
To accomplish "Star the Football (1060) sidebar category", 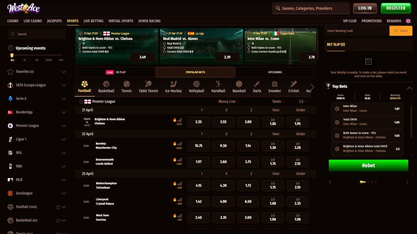I will (x=58, y=207).
